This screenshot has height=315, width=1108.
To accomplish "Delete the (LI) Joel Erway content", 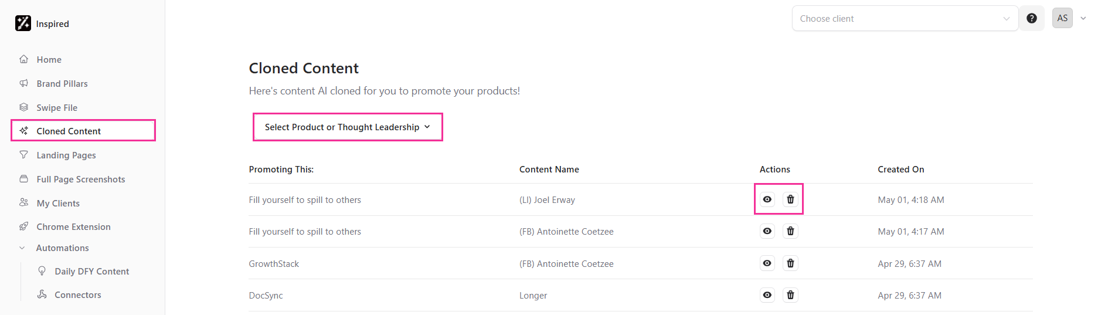I will pos(790,199).
